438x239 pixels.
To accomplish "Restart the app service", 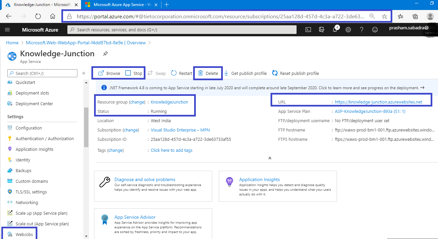I will click(181, 73).
